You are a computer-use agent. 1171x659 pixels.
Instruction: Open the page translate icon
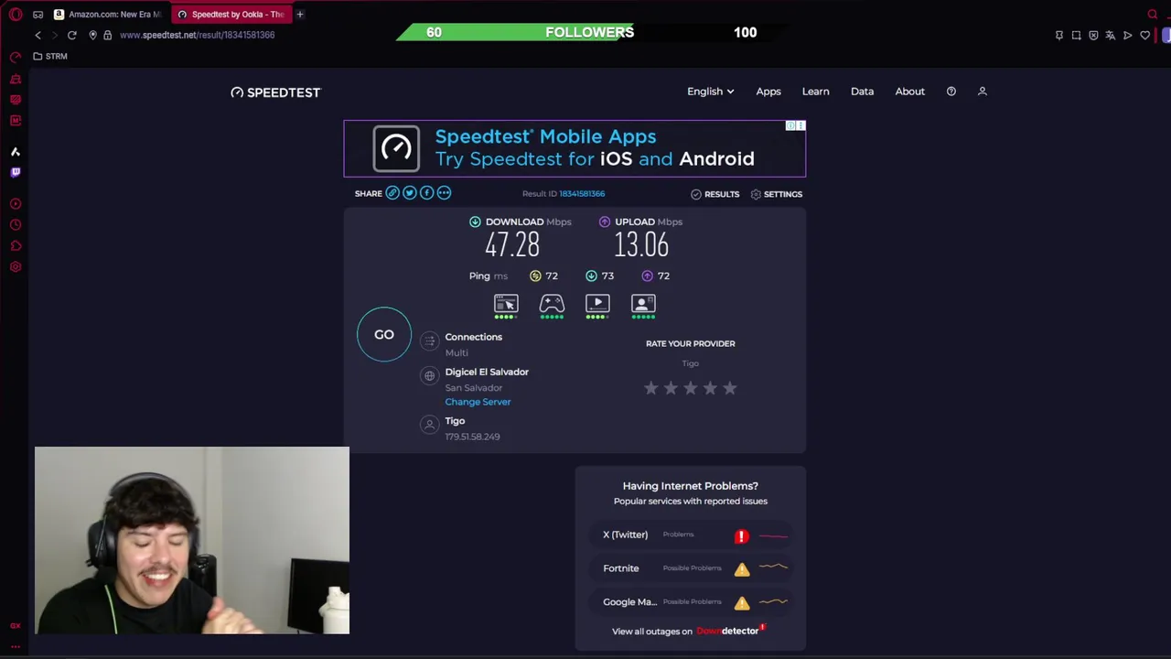[1111, 35]
